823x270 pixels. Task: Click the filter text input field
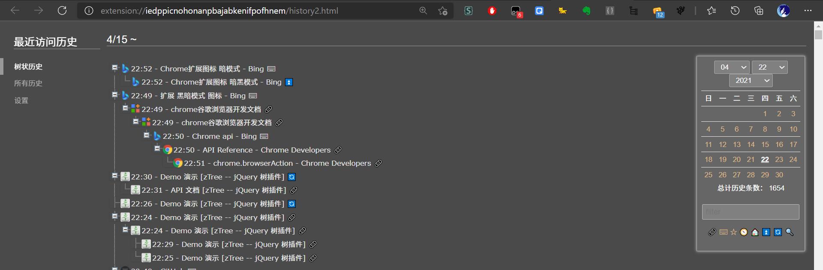pyautogui.click(x=750, y=212)
